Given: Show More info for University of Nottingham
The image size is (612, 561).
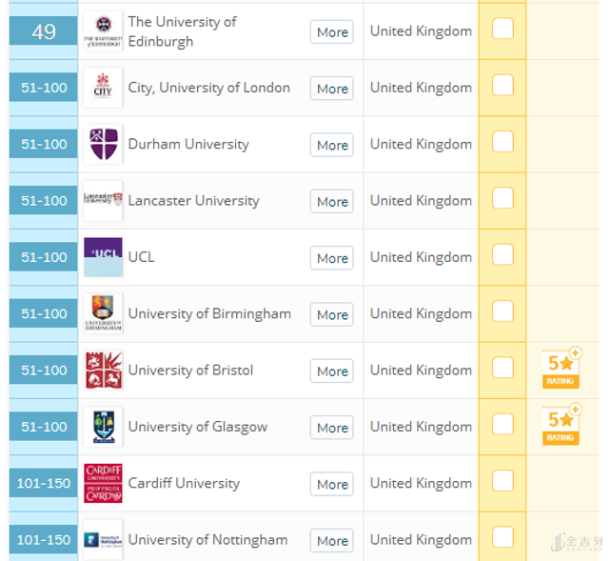Looking at the screenshot, I should tap(332, 540).
